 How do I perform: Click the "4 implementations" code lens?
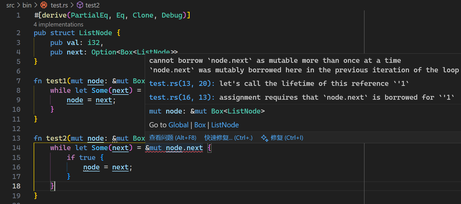pyautogui.click(x=58, y=24)
